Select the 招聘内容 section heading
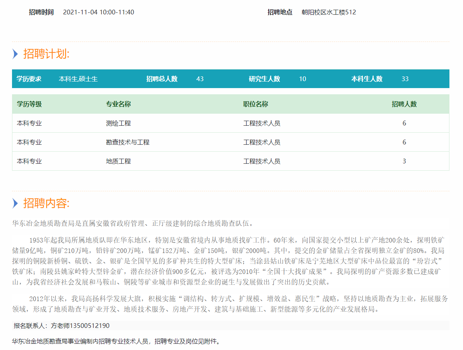463x350 pixels. click(x=46, y=203)
